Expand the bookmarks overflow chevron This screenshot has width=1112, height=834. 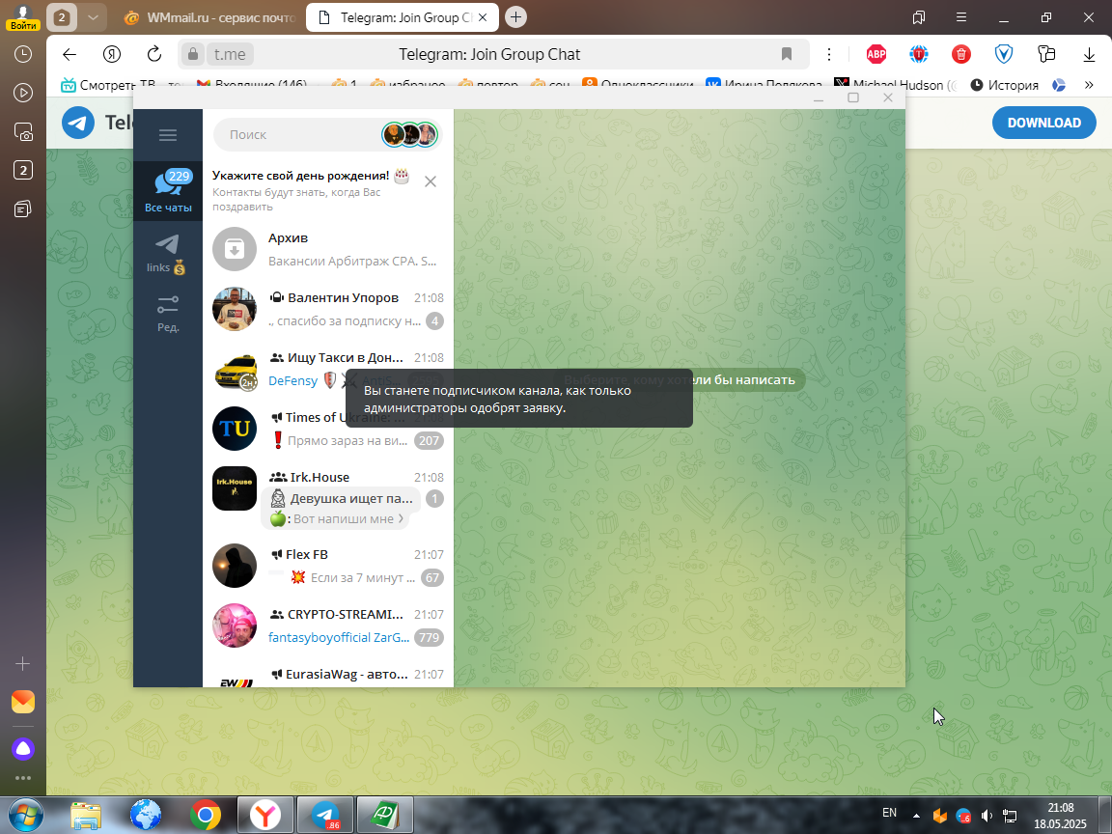pos(1089,85)
